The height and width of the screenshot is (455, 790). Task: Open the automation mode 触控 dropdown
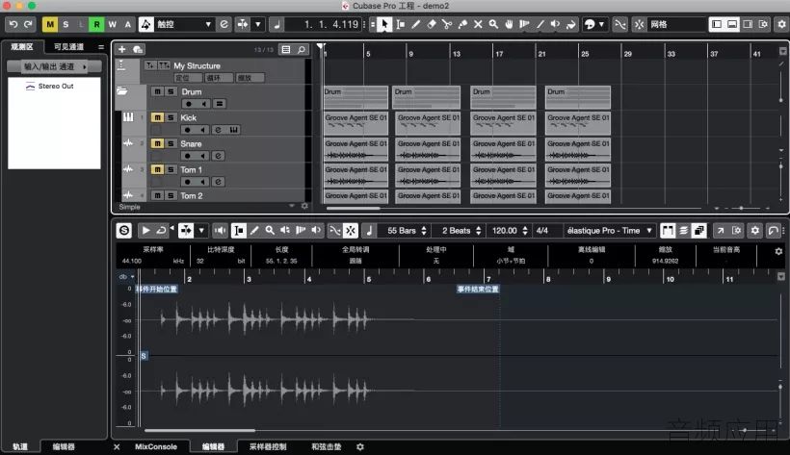click(x=183, y=24)
